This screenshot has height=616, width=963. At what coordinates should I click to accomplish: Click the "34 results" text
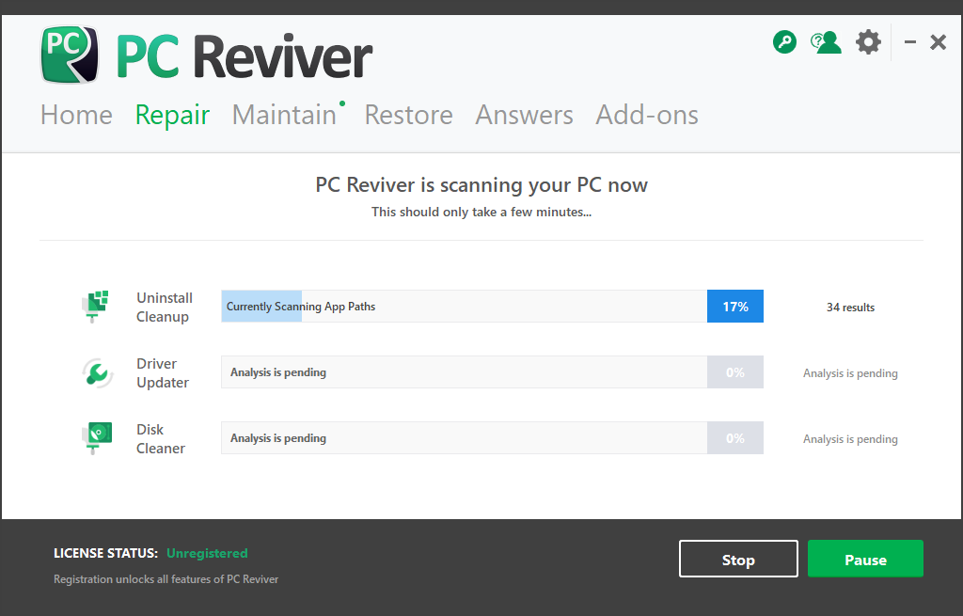click(850, 308)
